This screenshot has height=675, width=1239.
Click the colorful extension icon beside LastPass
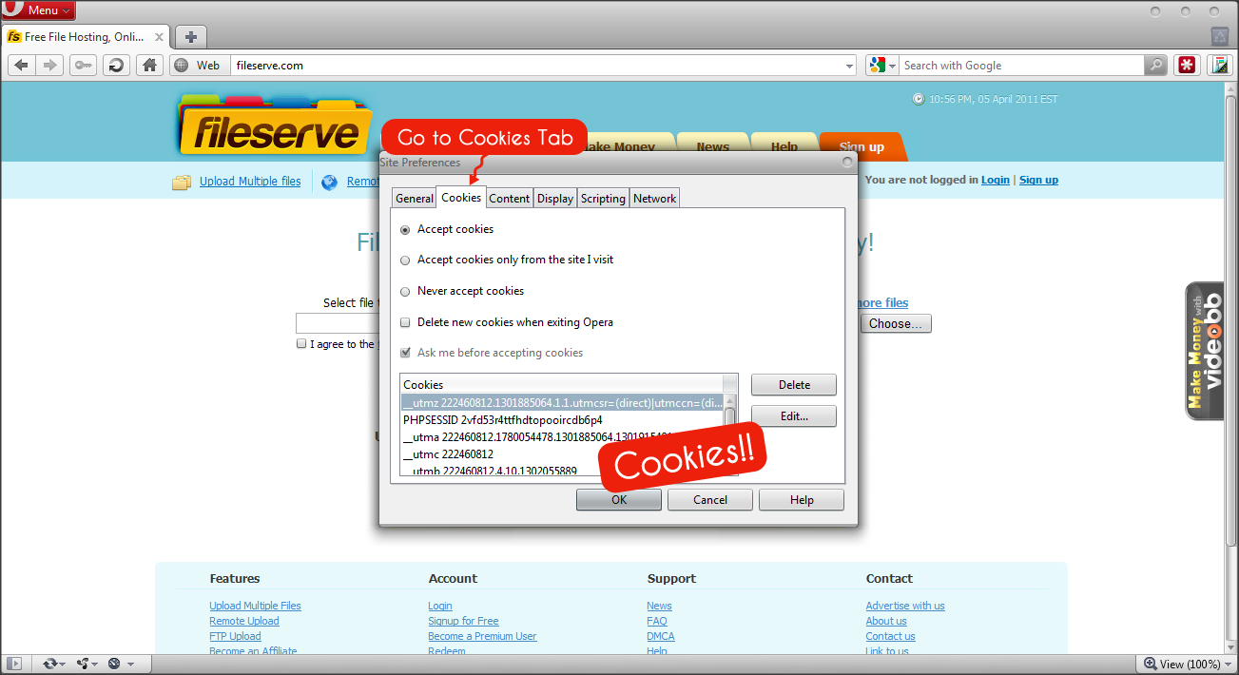click(x=1219, y=66)
